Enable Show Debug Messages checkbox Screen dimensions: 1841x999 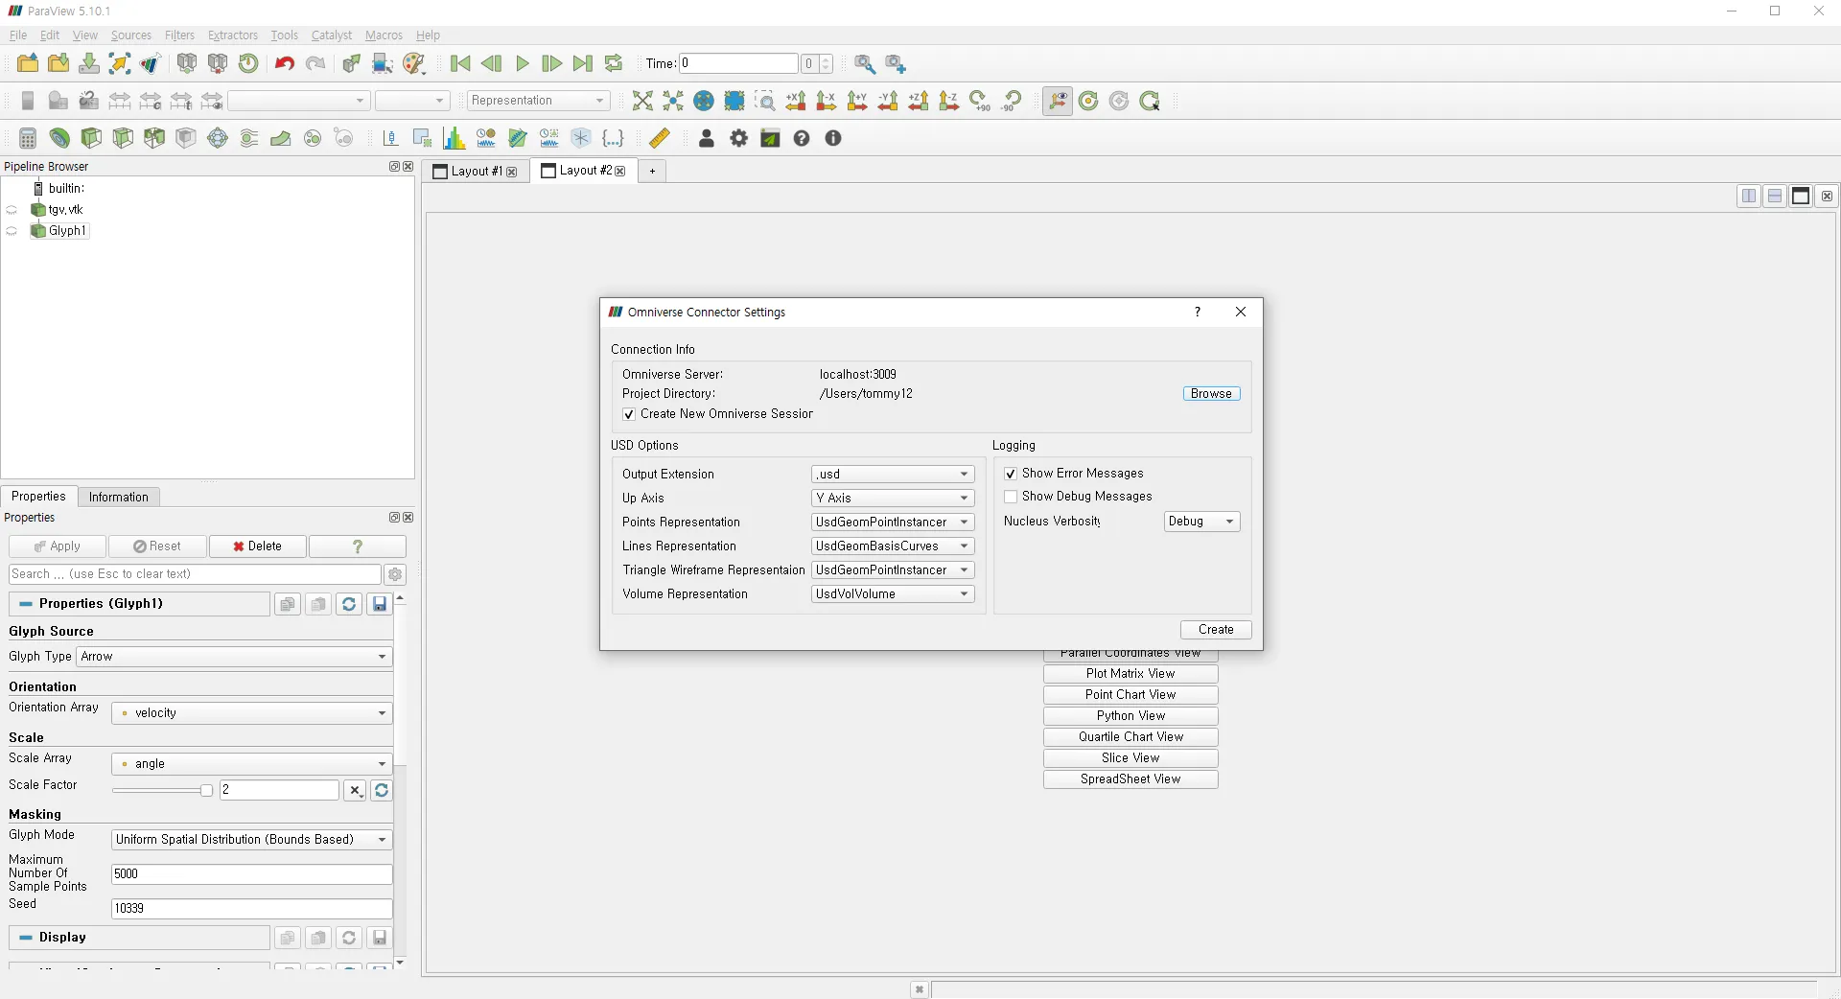pos(1011,497)
